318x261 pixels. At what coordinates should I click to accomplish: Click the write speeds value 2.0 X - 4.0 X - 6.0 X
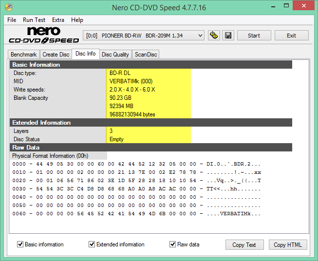tap(132, 90)
